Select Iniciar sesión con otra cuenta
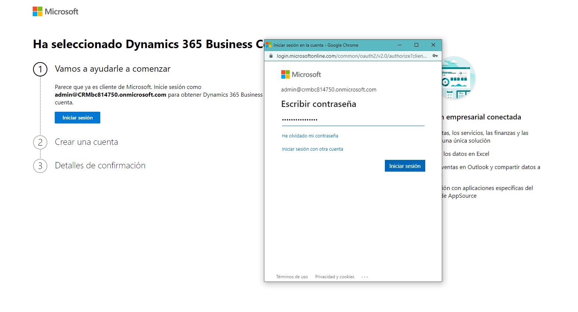 pos(313,149)
